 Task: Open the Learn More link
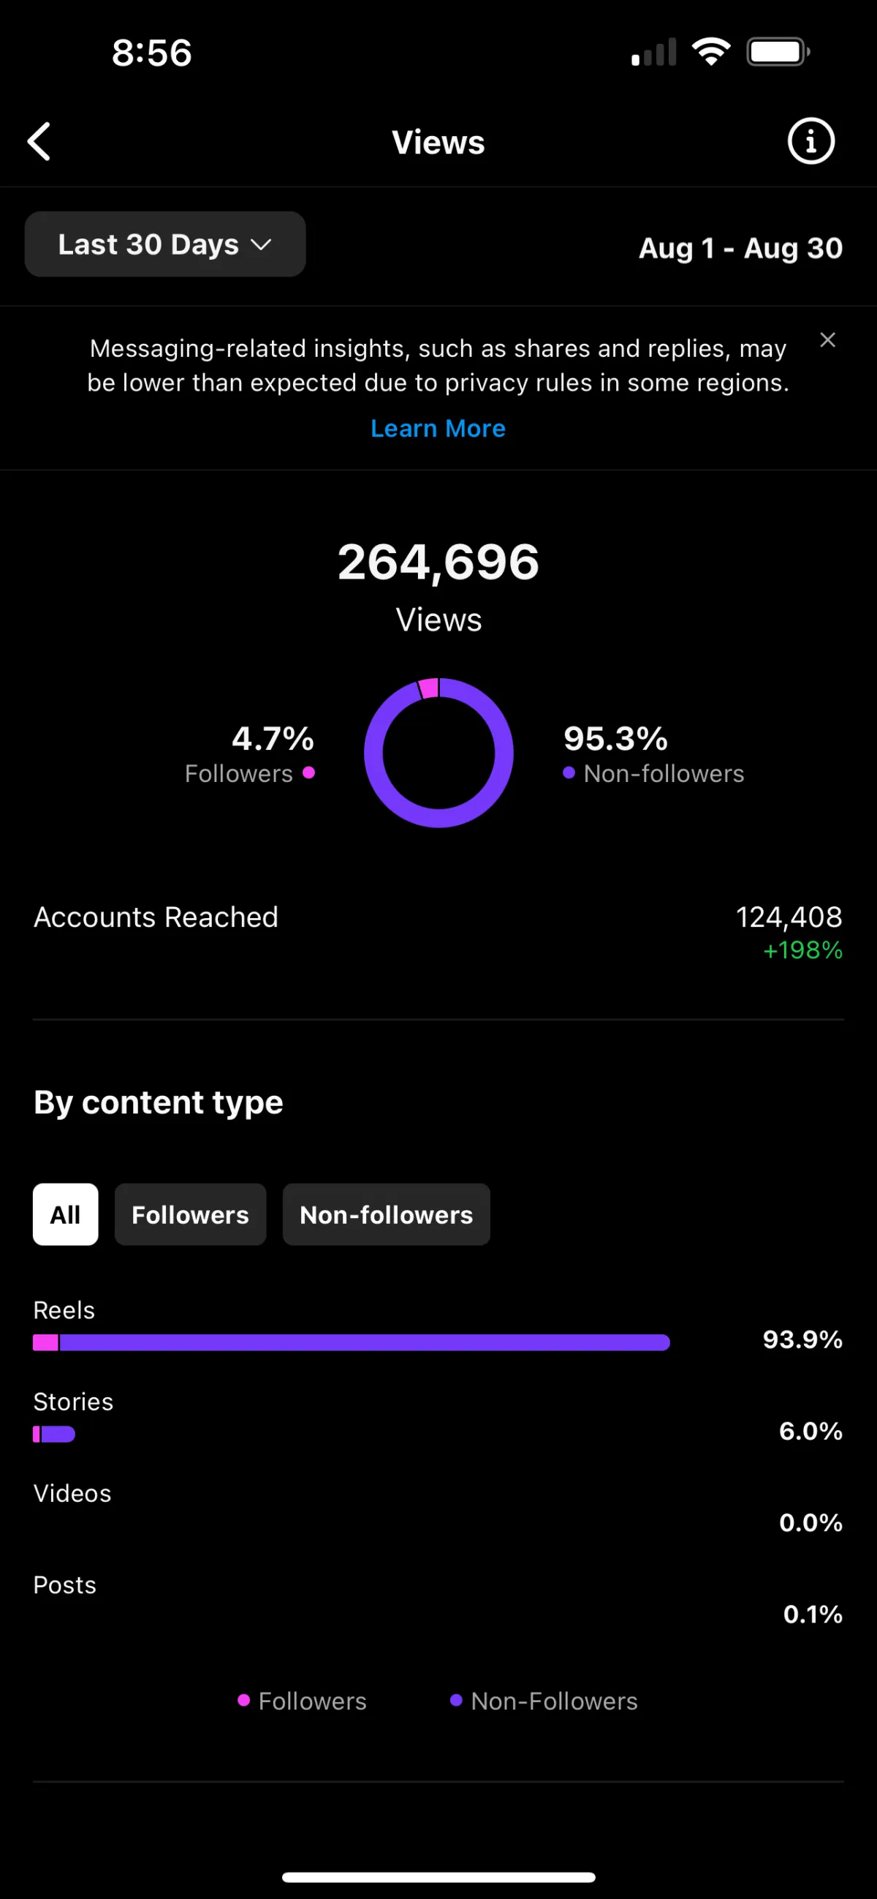click(x=438, y=429)
